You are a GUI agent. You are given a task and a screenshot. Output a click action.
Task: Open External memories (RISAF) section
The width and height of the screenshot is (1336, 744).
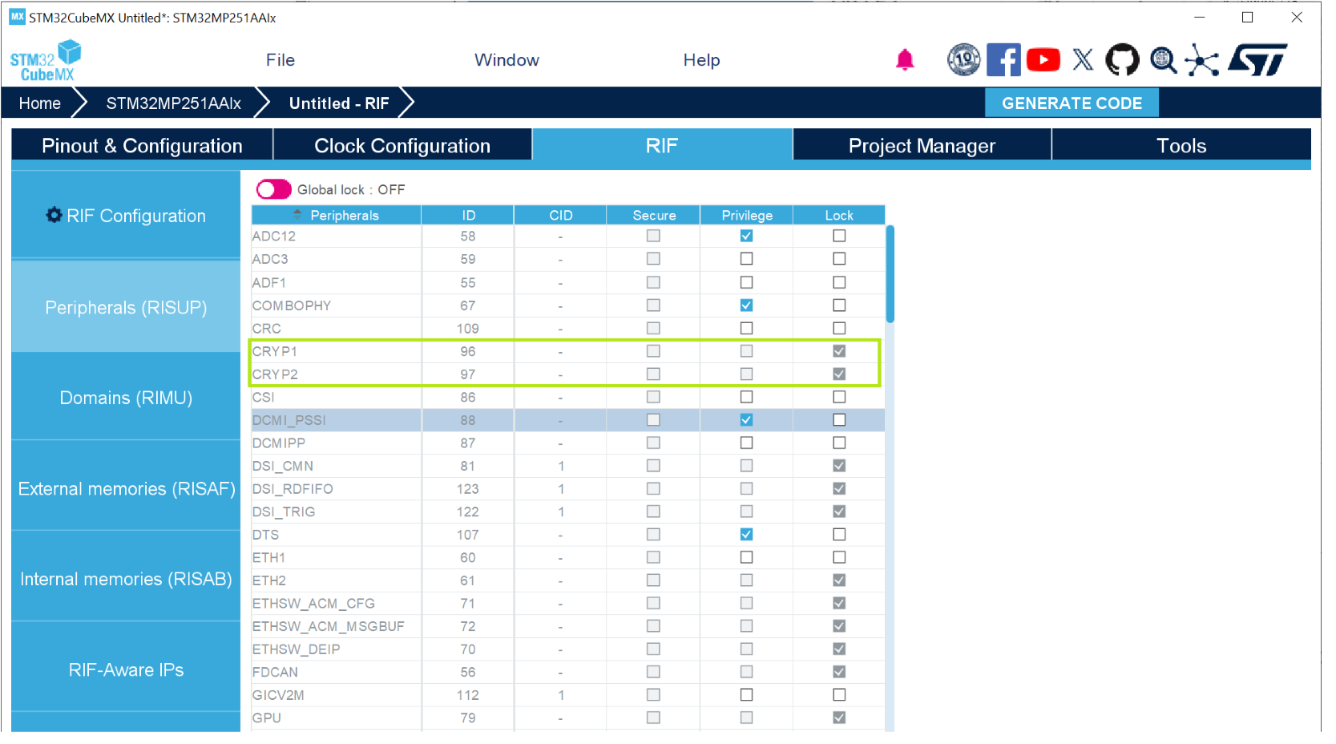coord(126,488)
